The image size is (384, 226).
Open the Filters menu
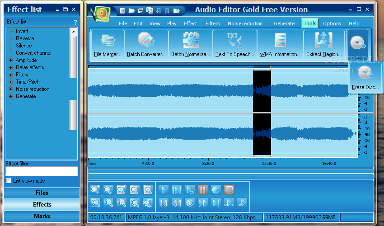click(213, 24)
